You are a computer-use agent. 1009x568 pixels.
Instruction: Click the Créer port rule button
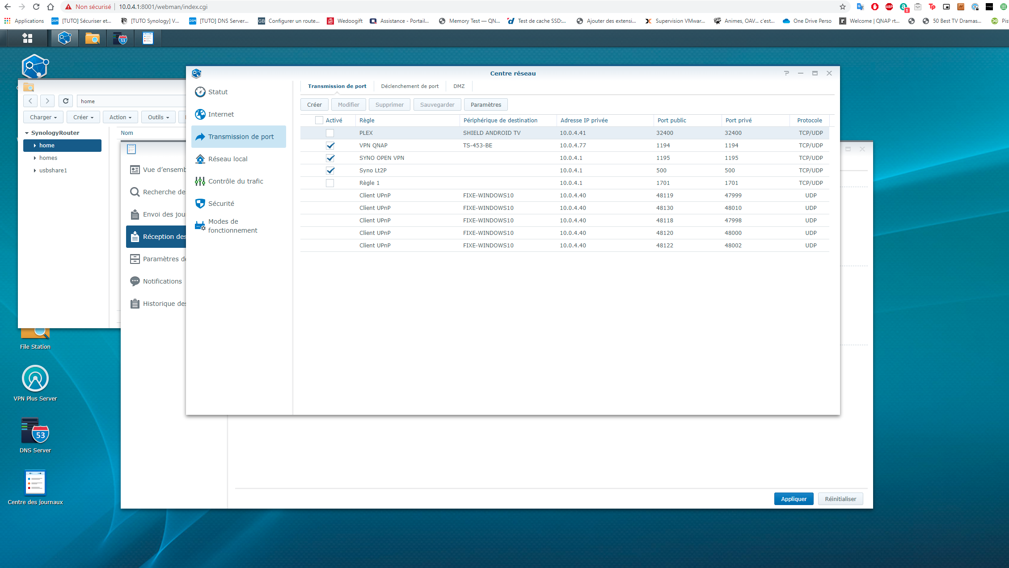(x=314, y=104)
